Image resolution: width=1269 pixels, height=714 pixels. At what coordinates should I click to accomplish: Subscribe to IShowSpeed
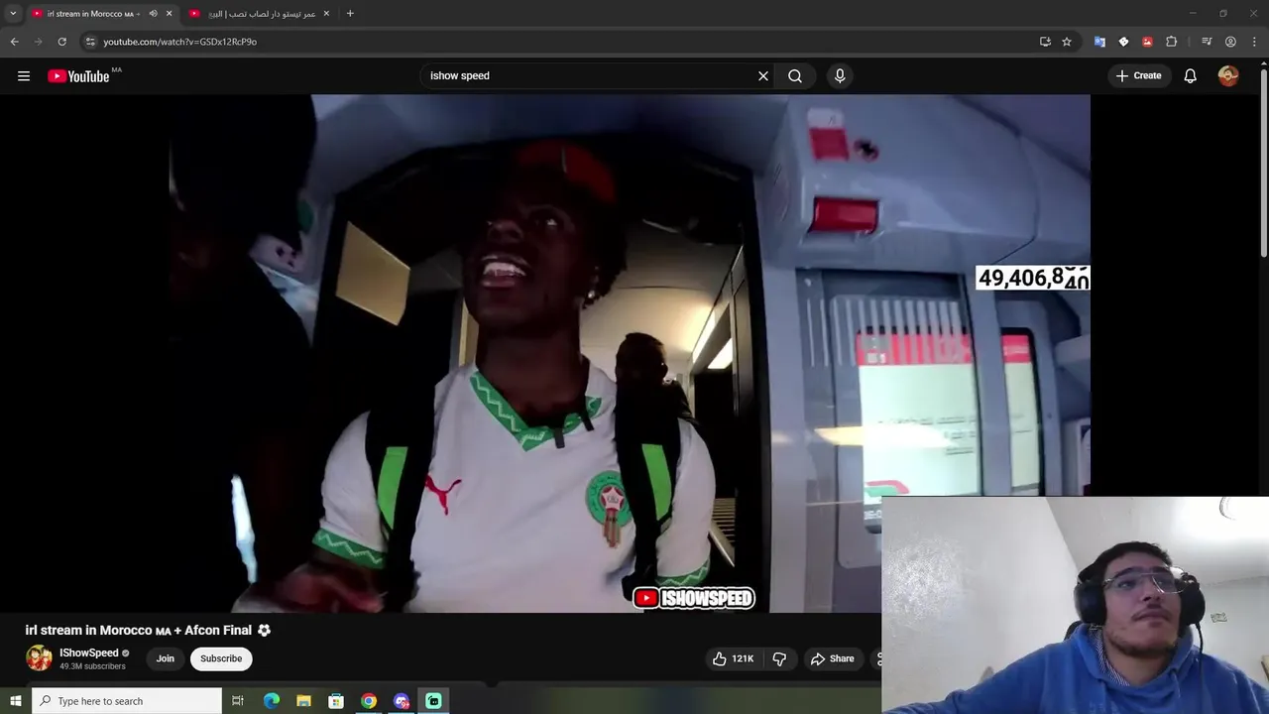pos(221,658)
